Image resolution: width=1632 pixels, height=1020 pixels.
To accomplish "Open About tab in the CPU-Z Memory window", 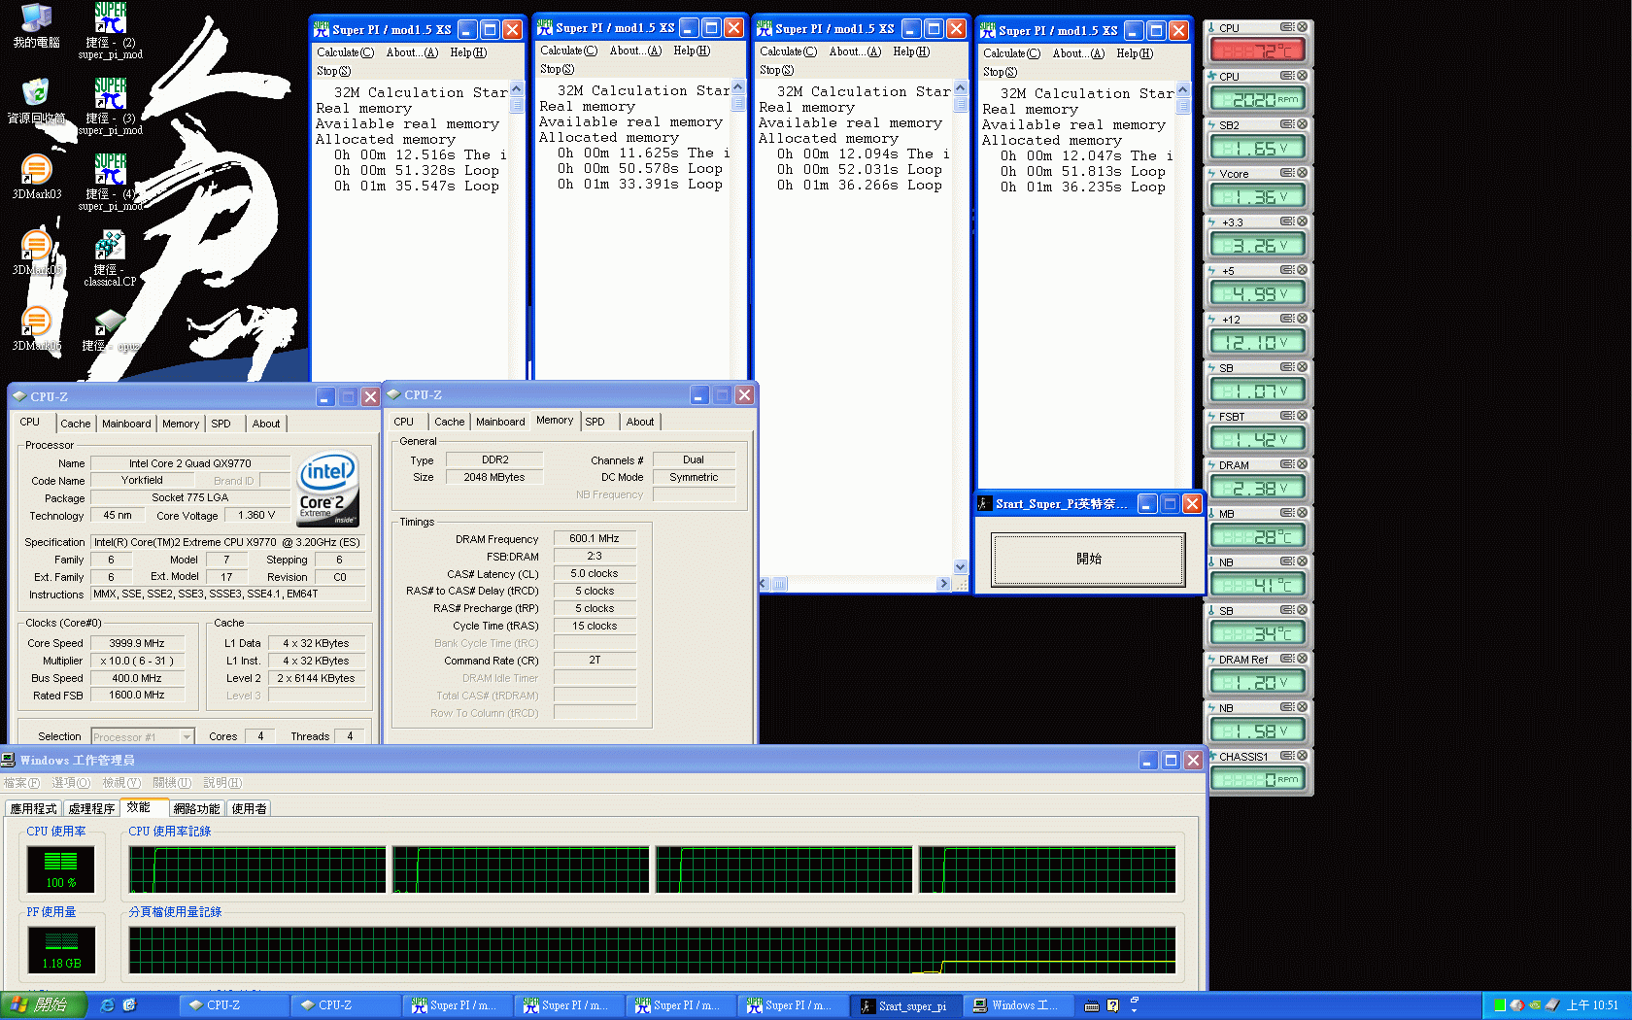I will (x=639, y=422).
